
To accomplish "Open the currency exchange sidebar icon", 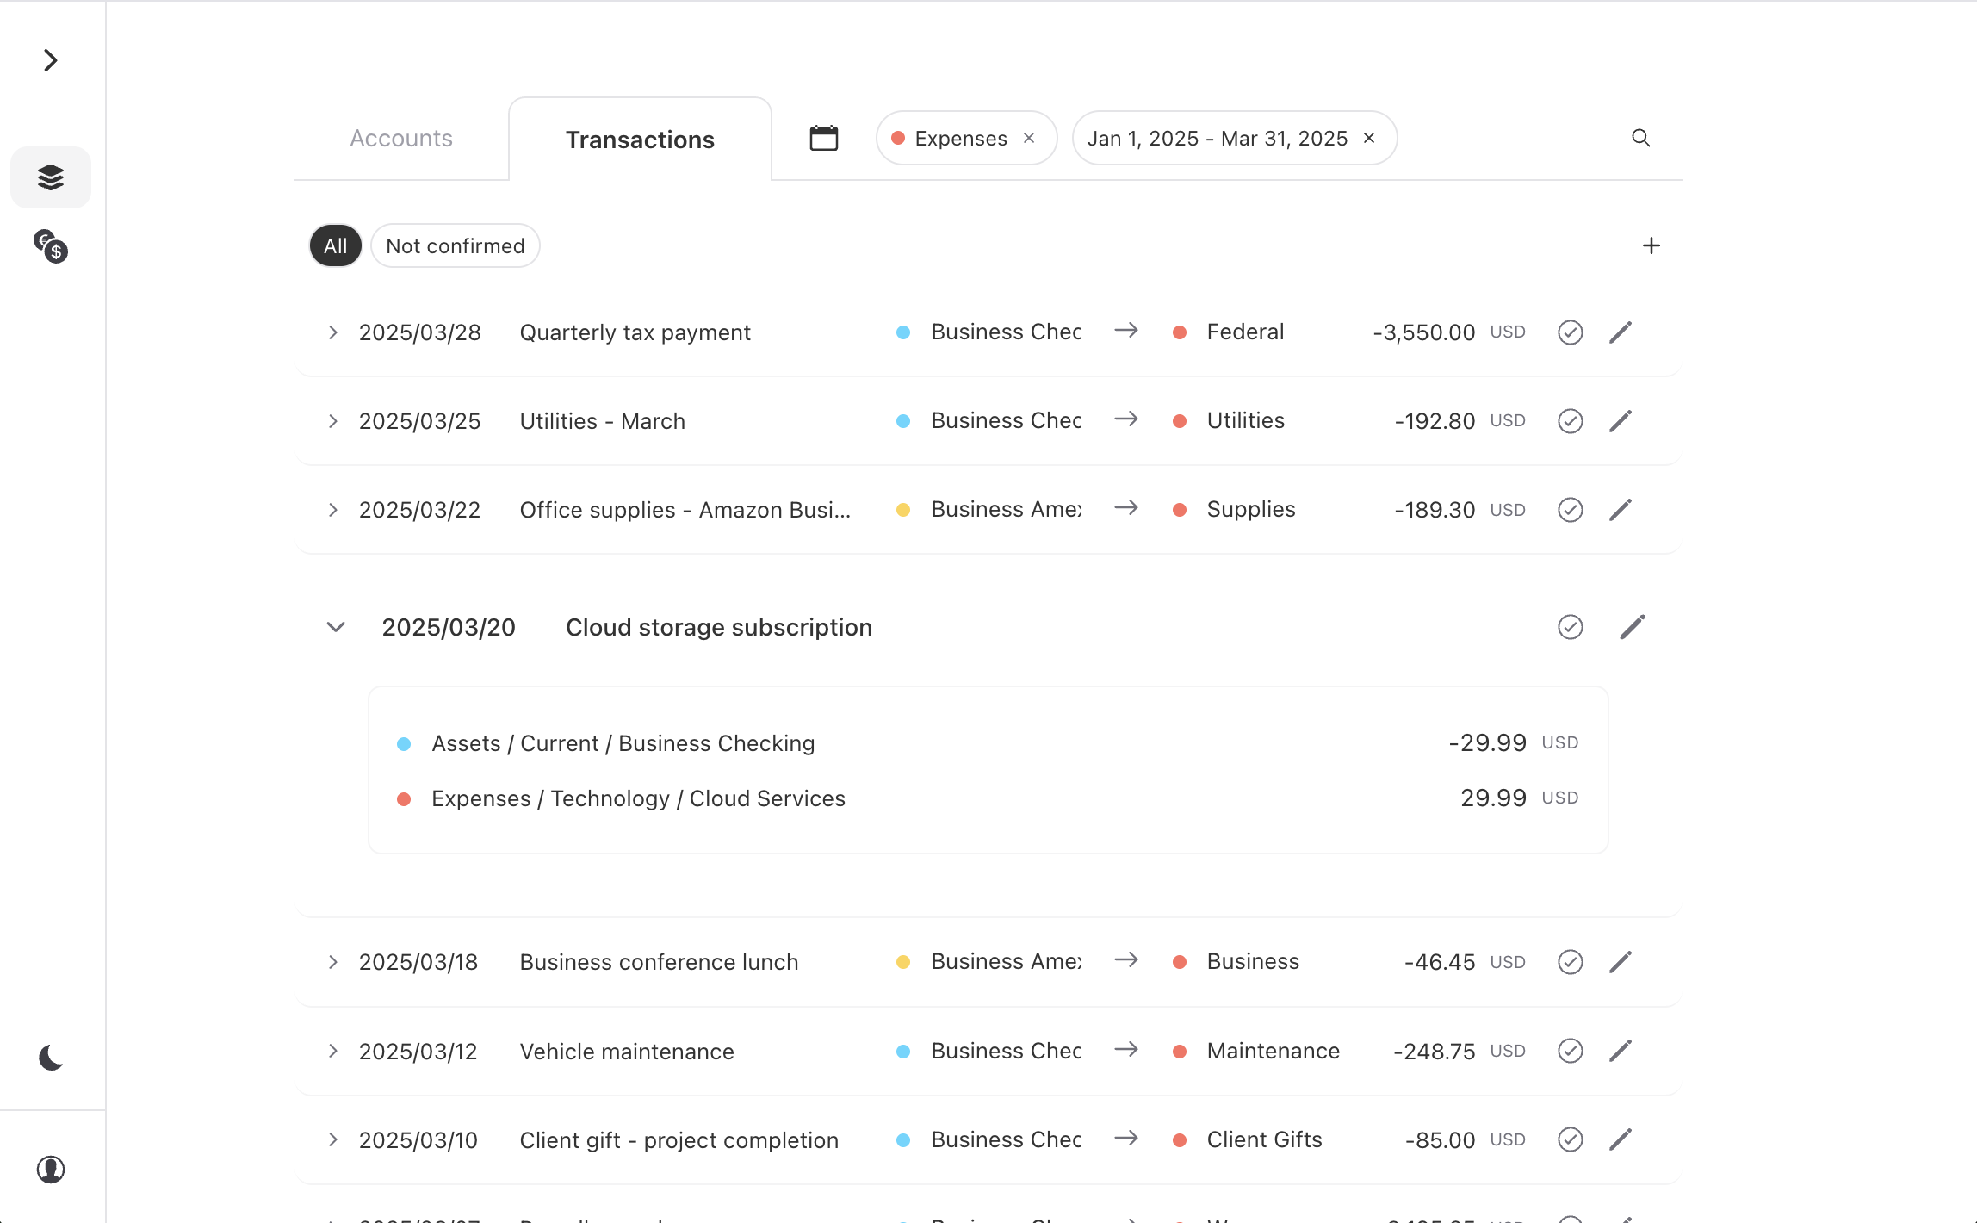I will (x=51, y=246).
